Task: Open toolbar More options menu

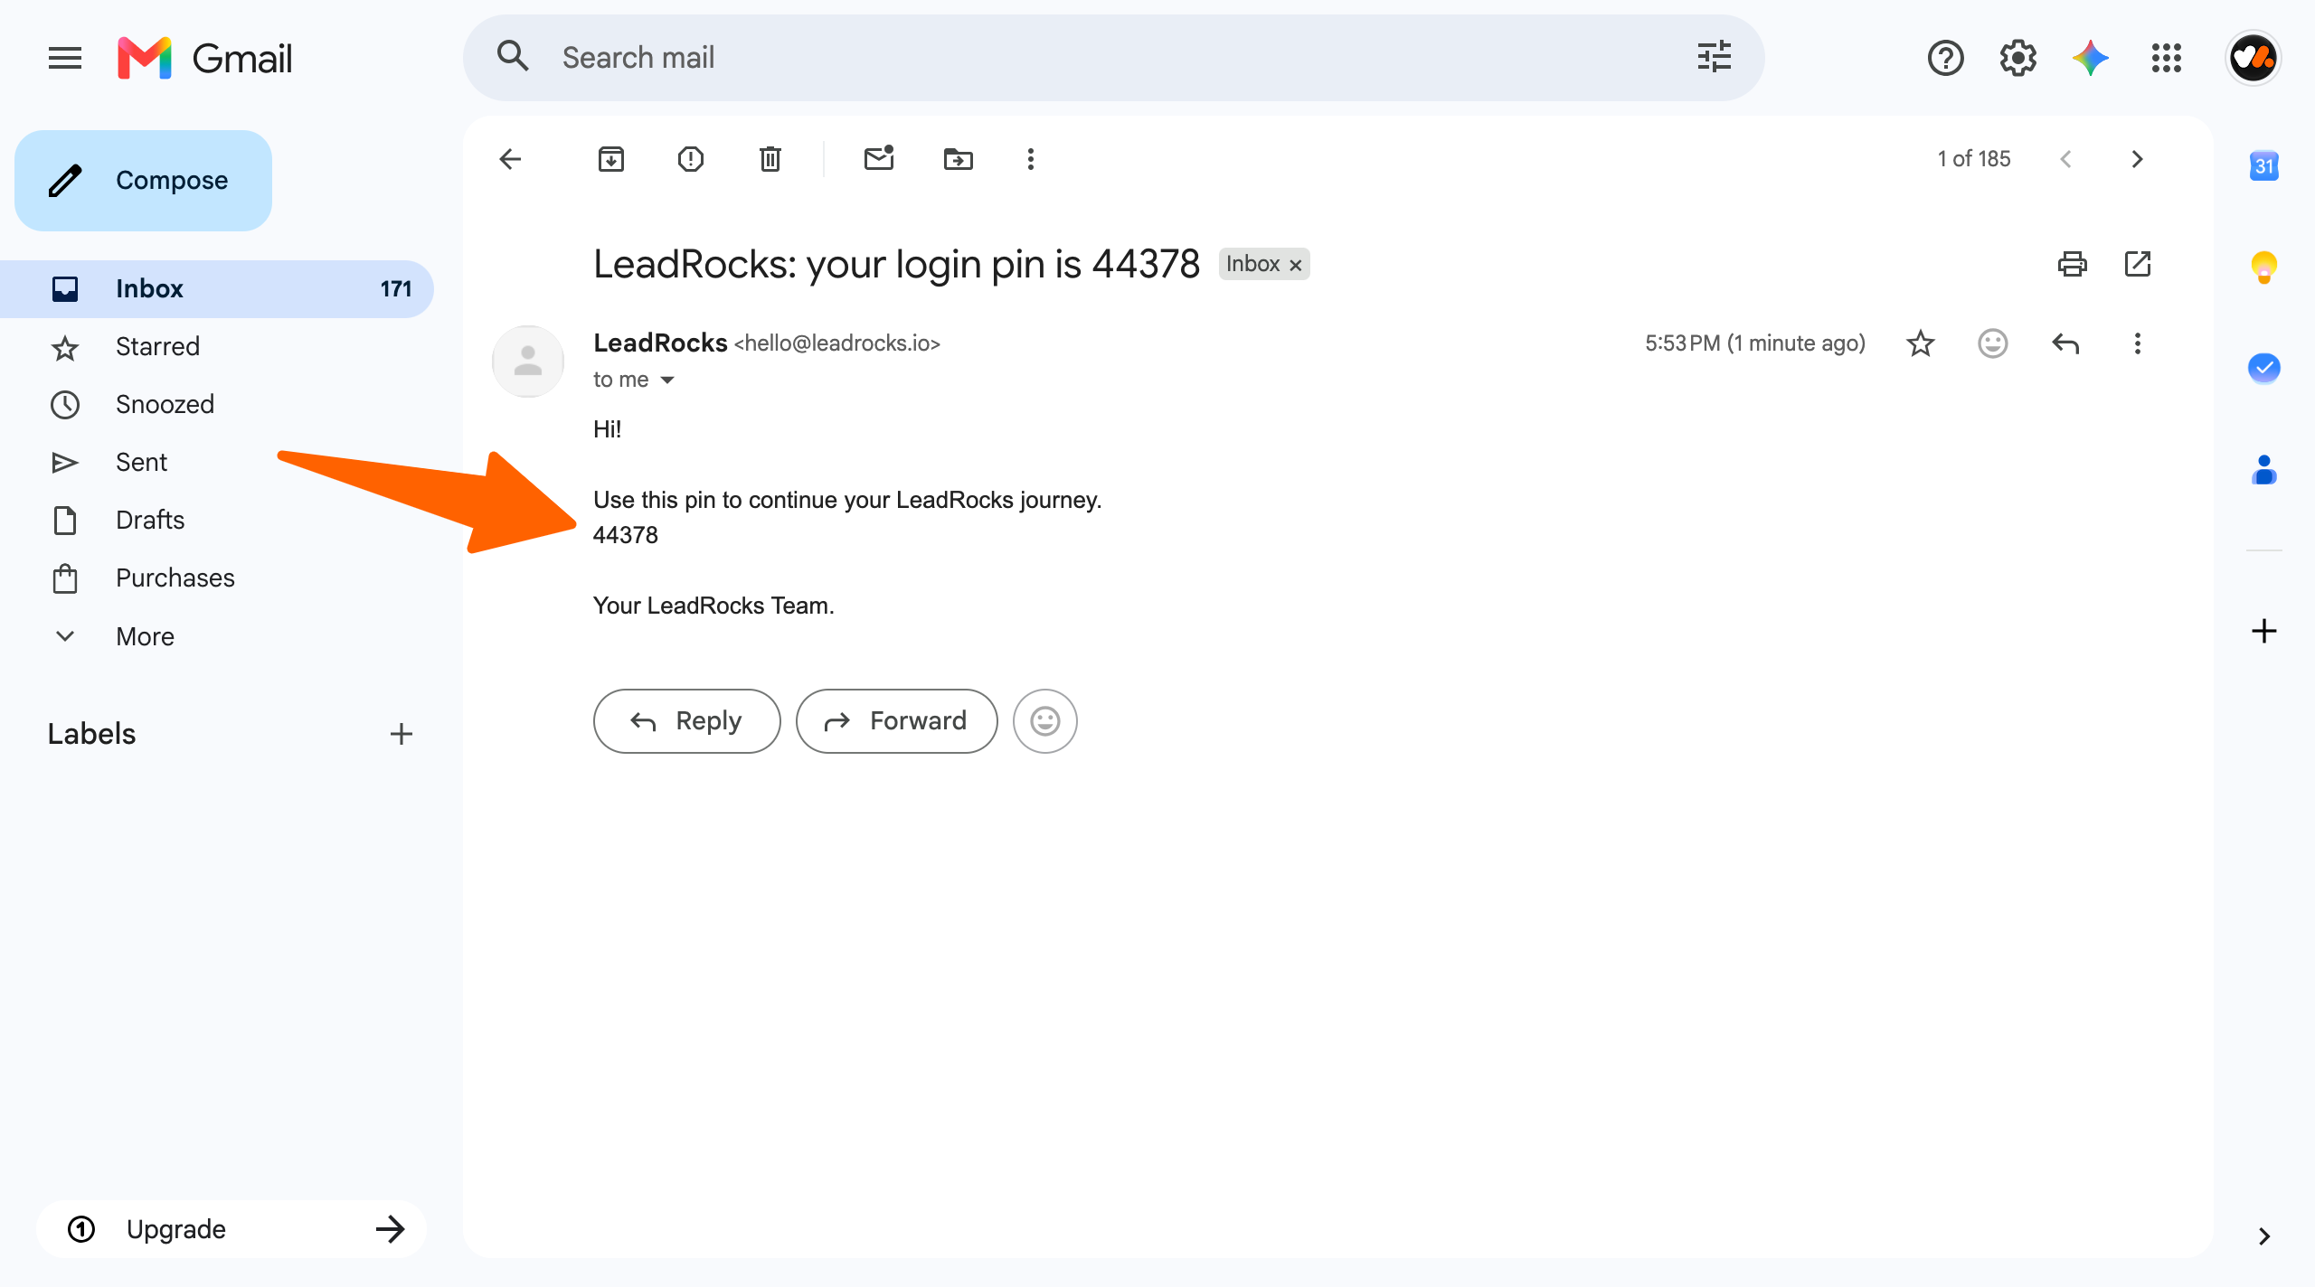Action: pyautogui.click(x=1030, y=159)
